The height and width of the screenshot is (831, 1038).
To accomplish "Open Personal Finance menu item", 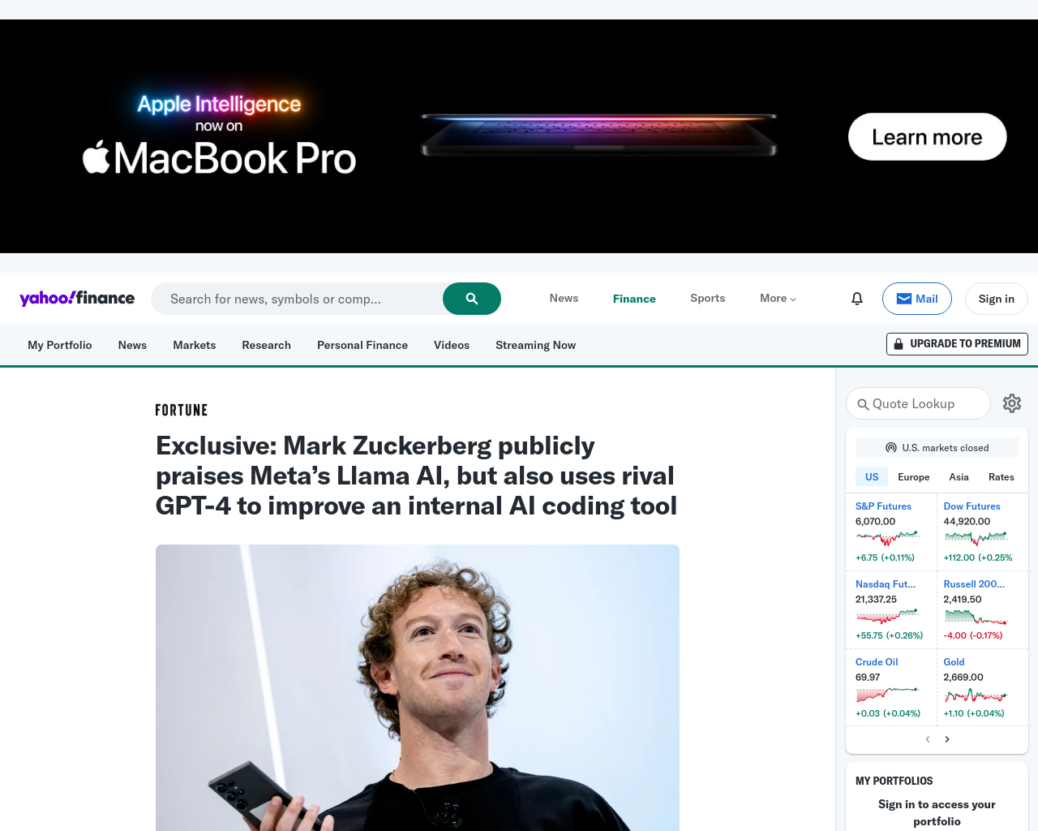I will [362, 345].
